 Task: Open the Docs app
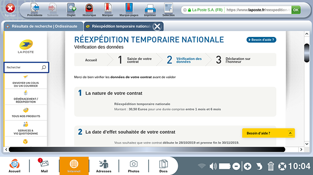163,166
